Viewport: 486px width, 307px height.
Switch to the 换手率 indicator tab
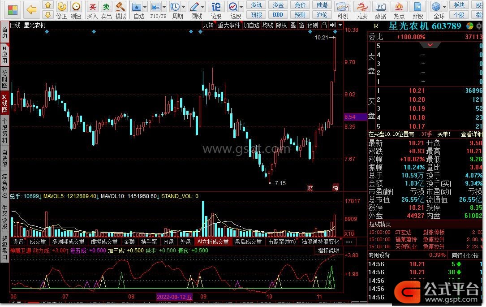(x=149, y=242)
